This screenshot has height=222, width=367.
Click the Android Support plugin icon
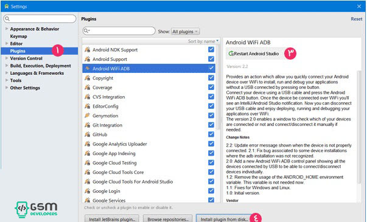(87, 59)
